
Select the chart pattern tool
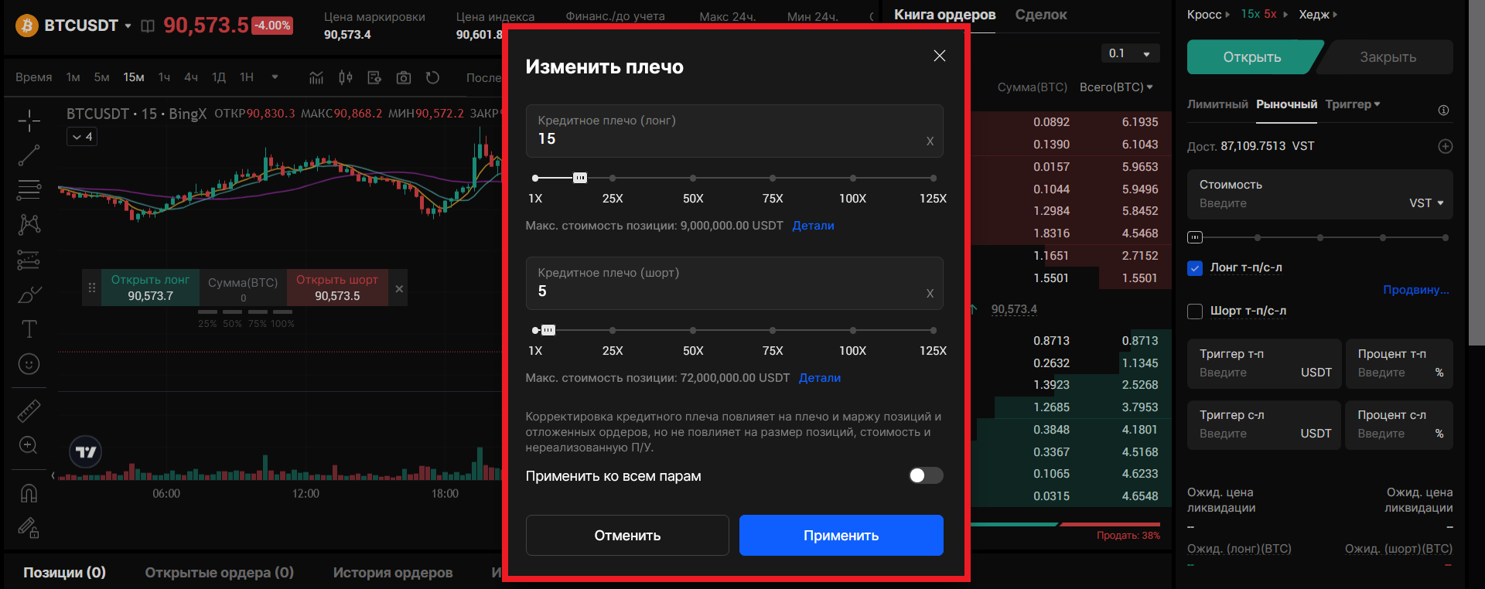[29, 224]
